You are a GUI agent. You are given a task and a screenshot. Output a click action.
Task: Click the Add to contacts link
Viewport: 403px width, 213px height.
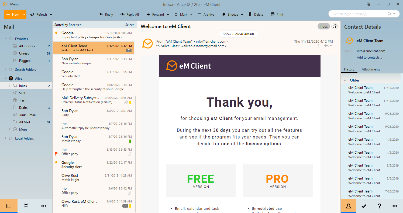click(369, 58)
